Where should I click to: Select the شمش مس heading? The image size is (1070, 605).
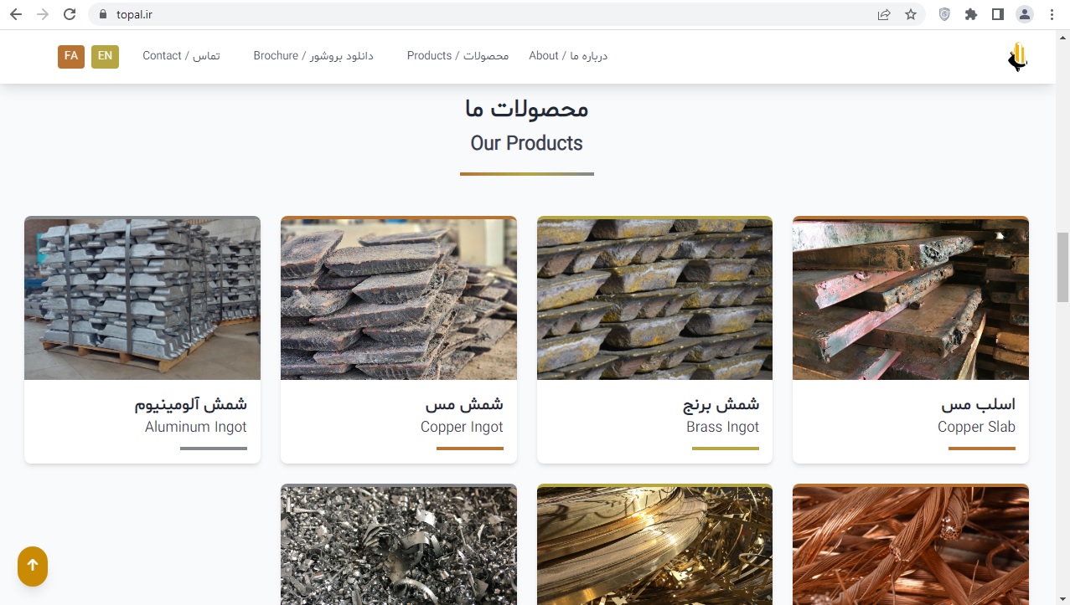[x=464, y=404]
